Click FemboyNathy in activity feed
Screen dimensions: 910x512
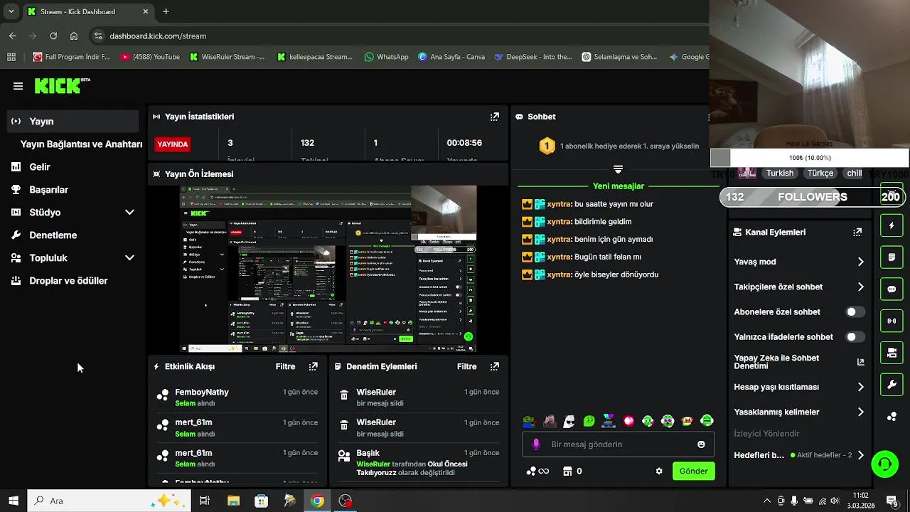[x=202, y=392]
